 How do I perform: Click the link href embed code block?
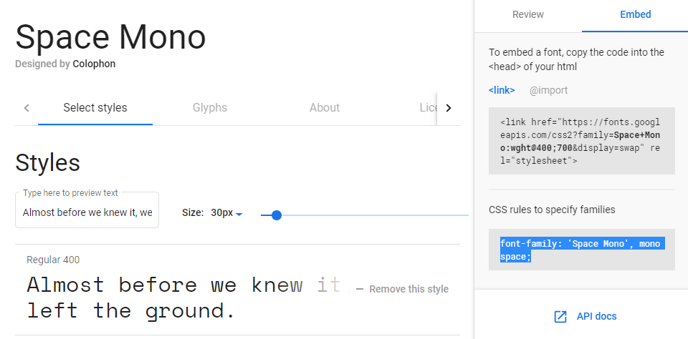pos(581,141)
